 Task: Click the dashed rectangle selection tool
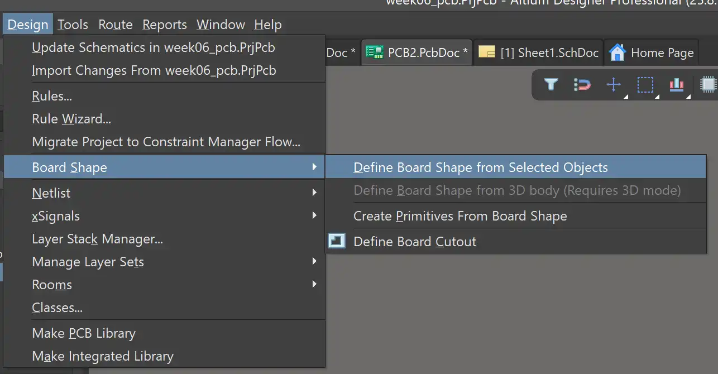tap(645, 85)
